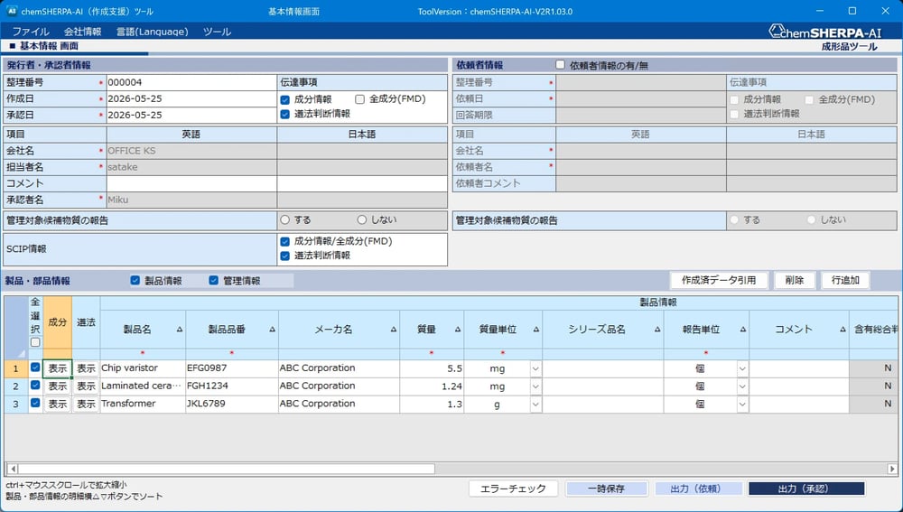This screenshot has height=512, width=903.
Task: Open 報告単位 dropdown for Transformer
Action: coord(742,405)
